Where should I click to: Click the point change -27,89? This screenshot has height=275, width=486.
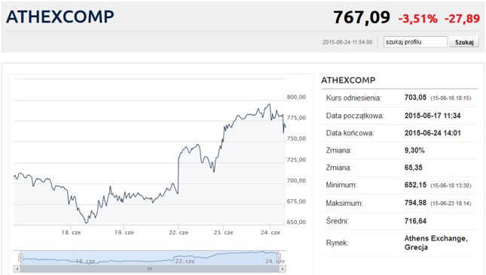(x=462, y=19)
